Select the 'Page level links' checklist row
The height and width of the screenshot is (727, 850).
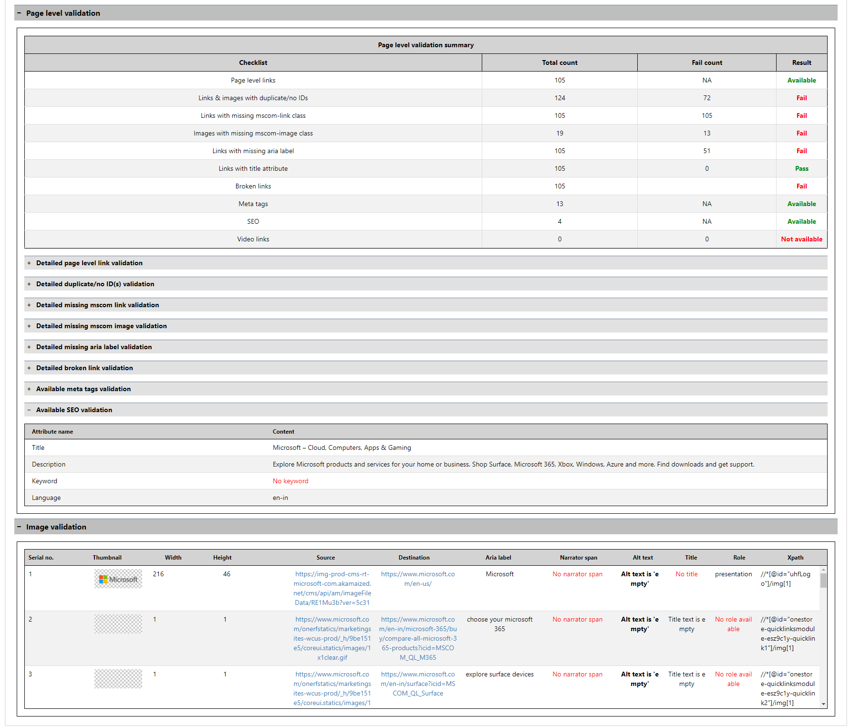click(x=426, y=80)
